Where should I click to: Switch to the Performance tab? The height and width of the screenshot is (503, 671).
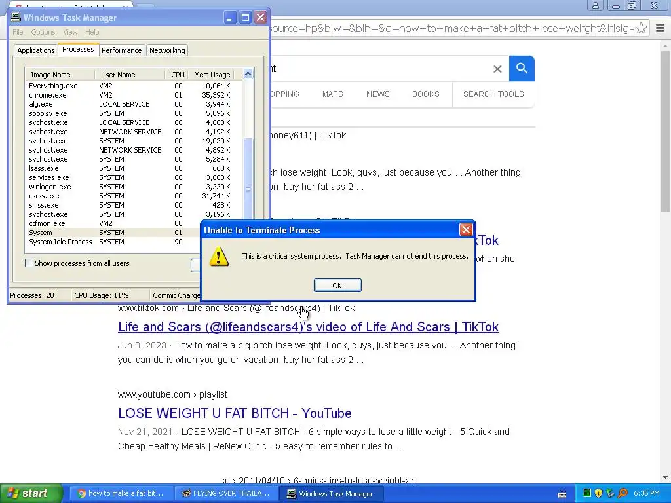(x=121, y=50)
